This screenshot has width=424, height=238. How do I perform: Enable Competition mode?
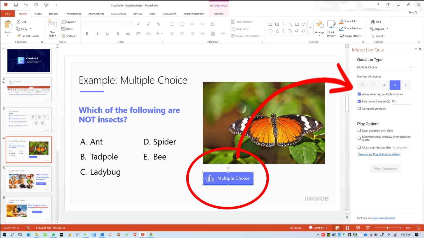pyautogui.click(x=359, y=108)
